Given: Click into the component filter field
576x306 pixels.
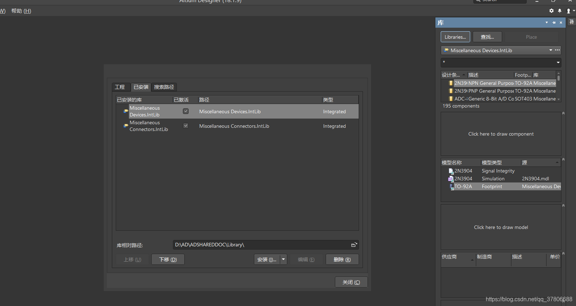Looking at the screenshot, I should coord(498,62).
